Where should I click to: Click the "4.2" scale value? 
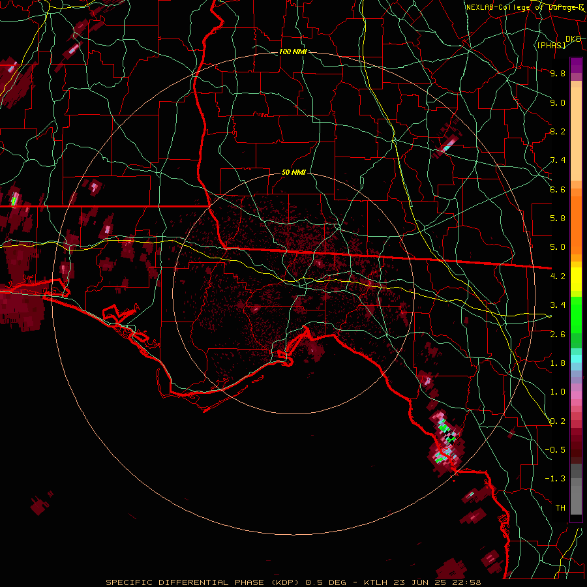pyautogui.click(x=558, y=277)
